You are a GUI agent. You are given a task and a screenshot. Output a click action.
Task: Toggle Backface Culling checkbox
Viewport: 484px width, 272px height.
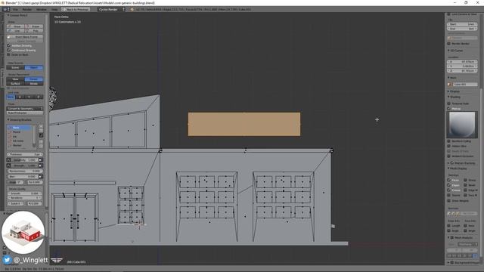tap(448, 141)
